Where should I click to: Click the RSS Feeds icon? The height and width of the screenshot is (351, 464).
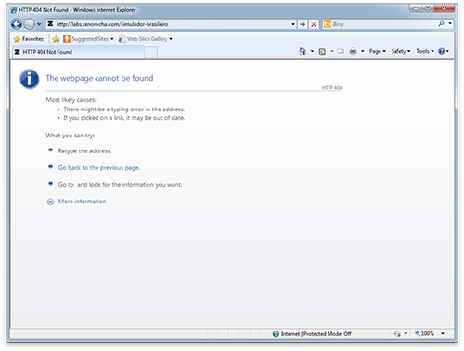(x=322, y=51)
